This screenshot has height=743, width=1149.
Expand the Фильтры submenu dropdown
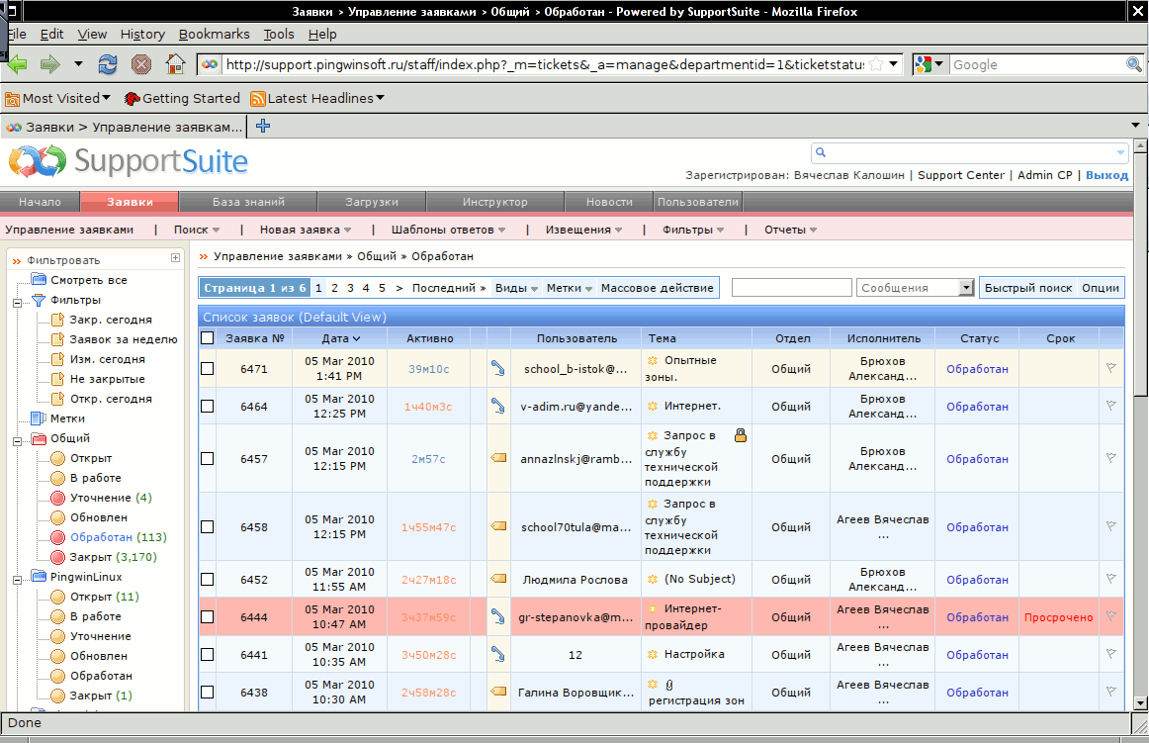(x=693, y=230)
